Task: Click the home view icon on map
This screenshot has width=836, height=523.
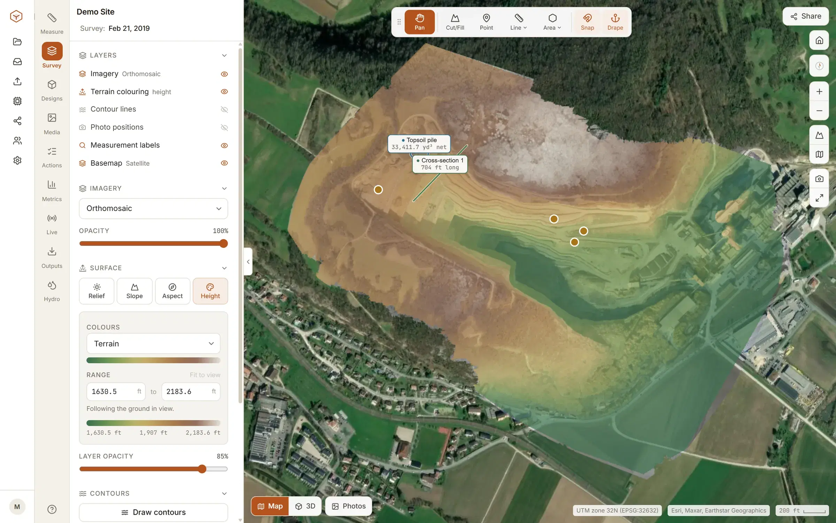Action: pyautogui.click(x=819, y=40)
